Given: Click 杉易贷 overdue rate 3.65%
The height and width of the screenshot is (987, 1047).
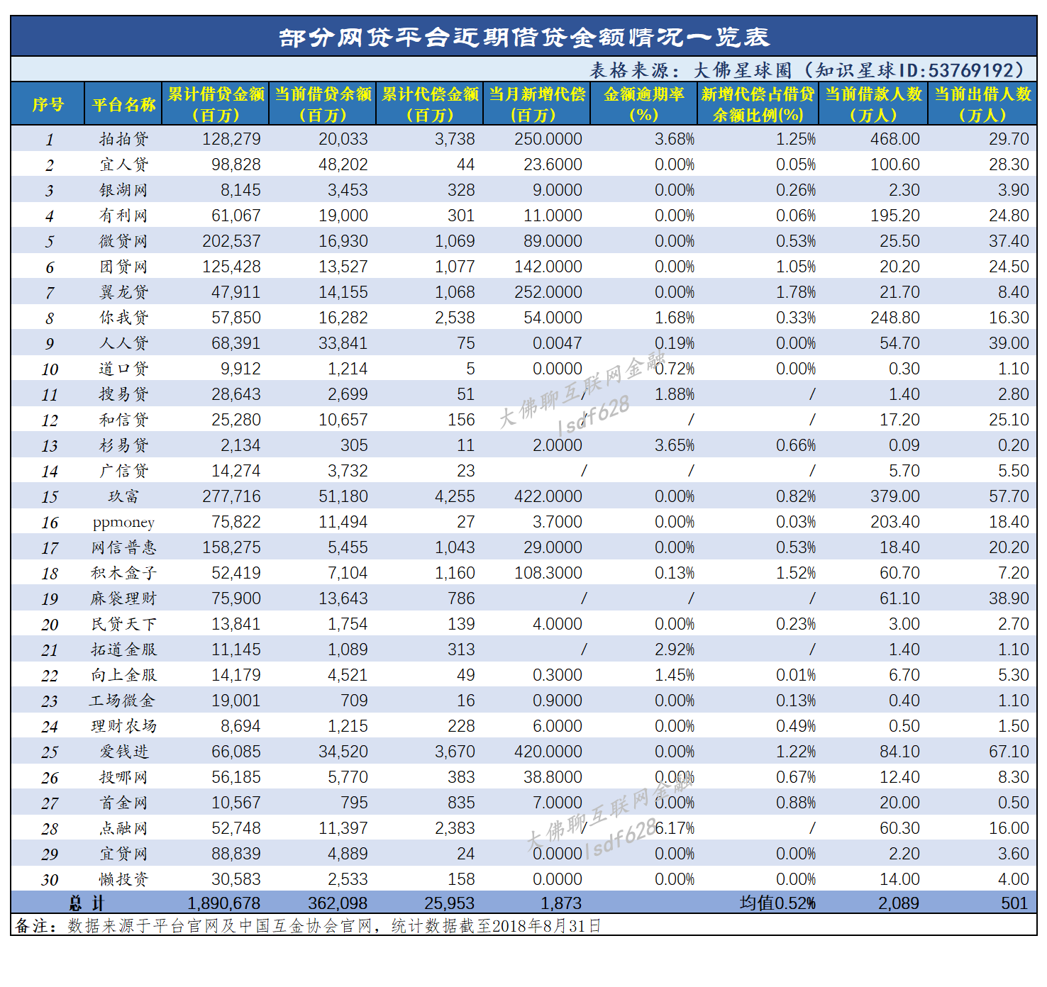Looking at the screenshot, I should pos(675,445).
